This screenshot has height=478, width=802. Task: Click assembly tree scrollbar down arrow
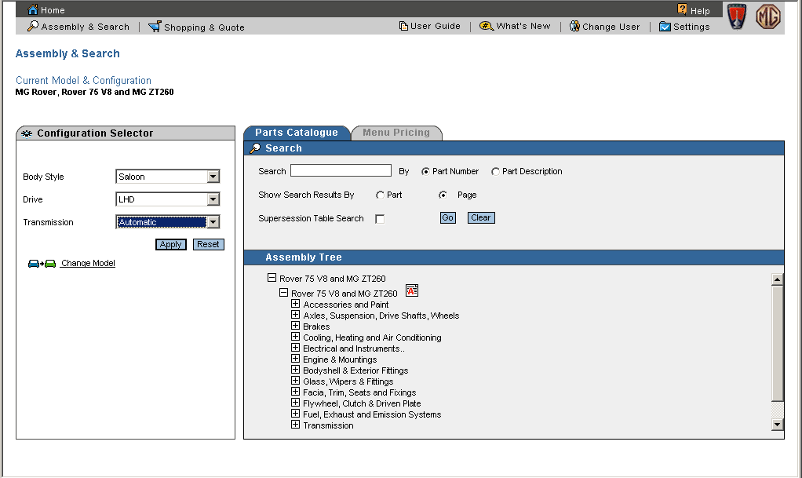click(x=778, y=425)
